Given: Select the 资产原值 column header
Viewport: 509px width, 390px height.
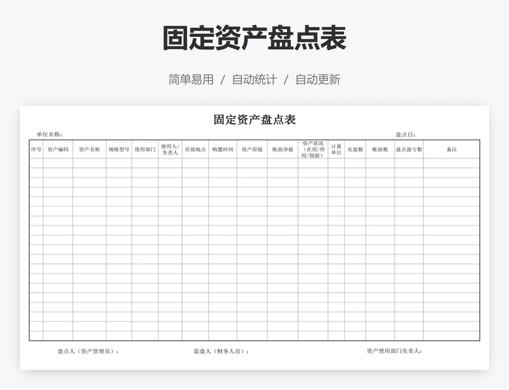Looking at the screenshot, I should click(252, 150).
